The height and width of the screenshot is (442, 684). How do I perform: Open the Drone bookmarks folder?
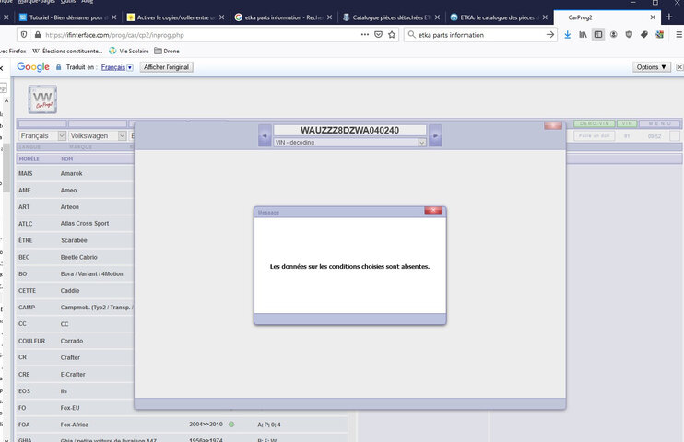pyautogui.click(x=167, y=51)
